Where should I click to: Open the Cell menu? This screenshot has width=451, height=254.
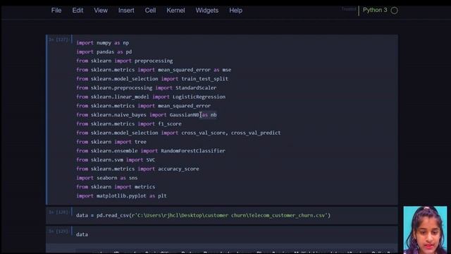(x=150, y=11)
